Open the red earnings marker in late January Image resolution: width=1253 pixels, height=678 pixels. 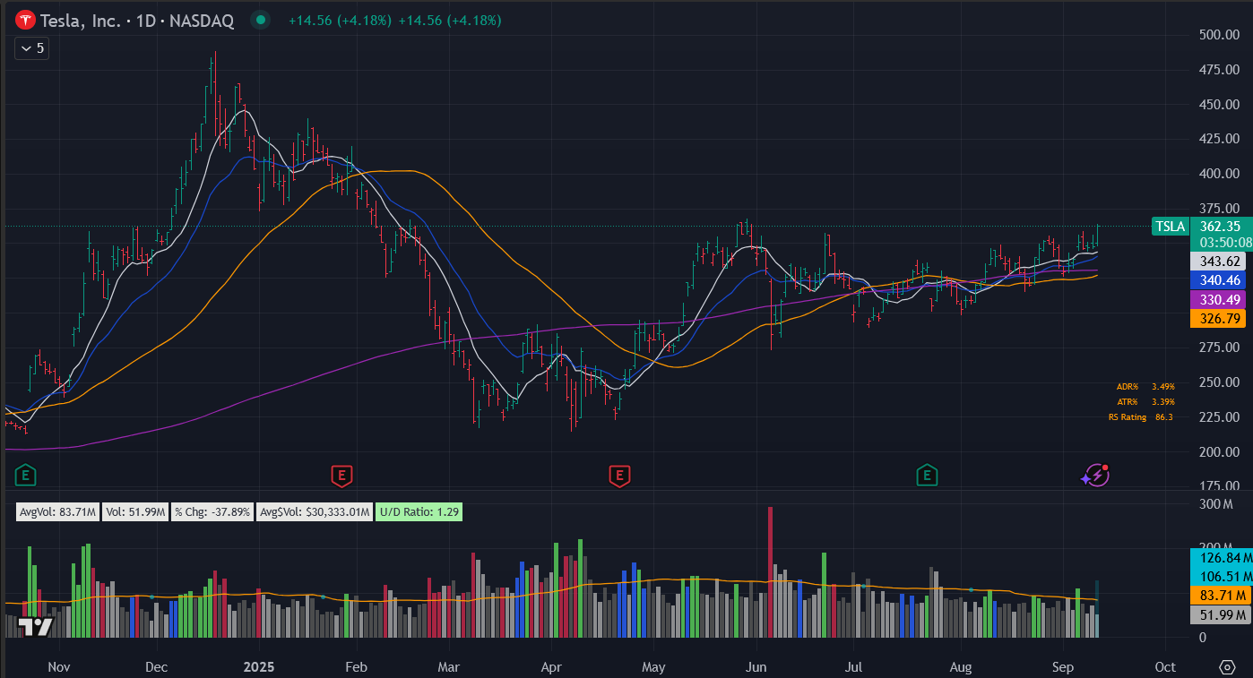(341, 475)
